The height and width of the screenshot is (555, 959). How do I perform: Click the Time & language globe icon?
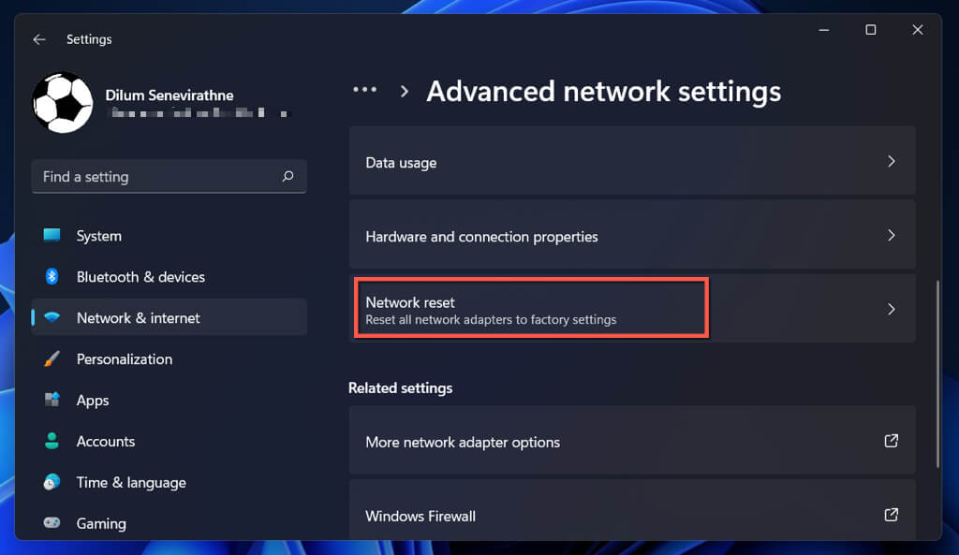tap(52, 482)
